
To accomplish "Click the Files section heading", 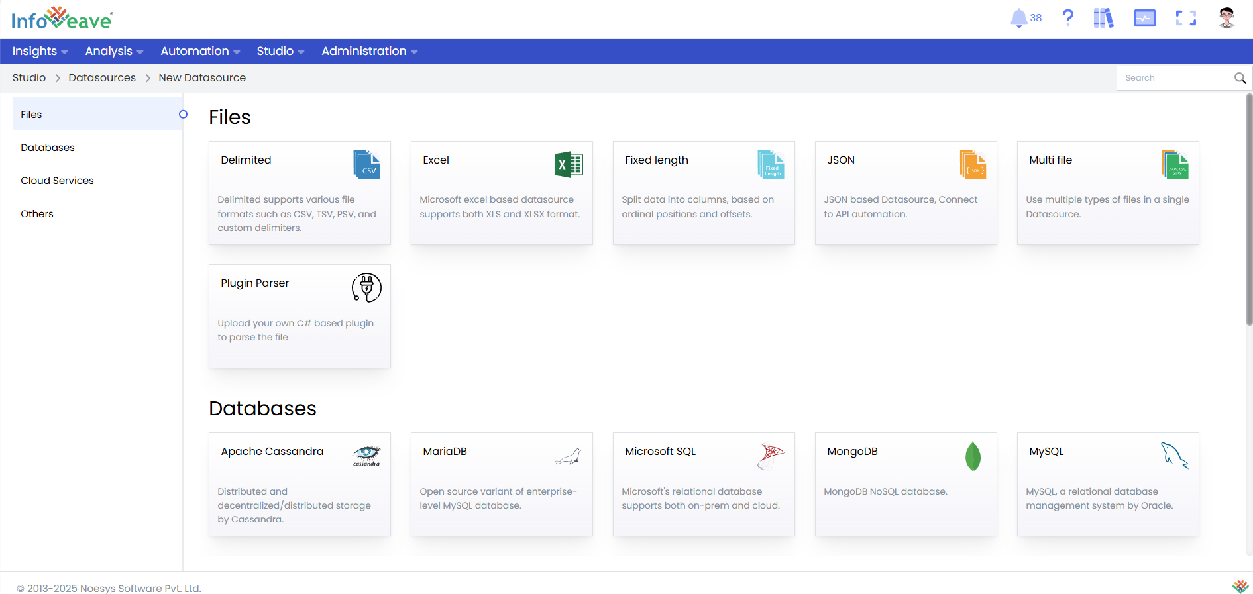I will click(230, 117).
